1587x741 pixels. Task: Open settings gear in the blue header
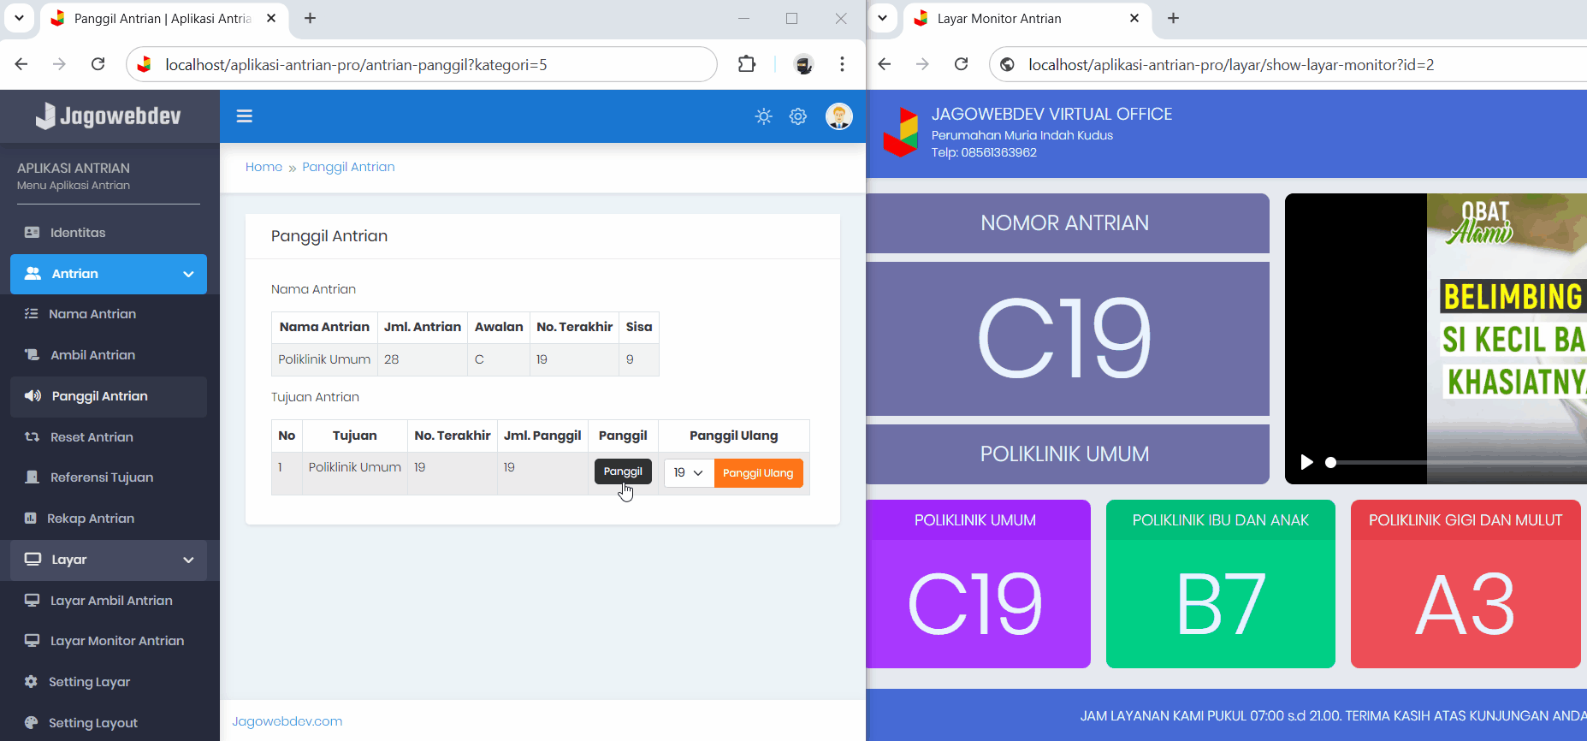(798, 116)
